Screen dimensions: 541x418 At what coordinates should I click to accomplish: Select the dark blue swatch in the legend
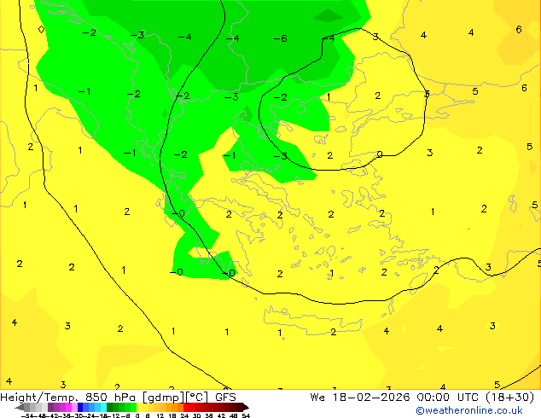tap(80, 407)
